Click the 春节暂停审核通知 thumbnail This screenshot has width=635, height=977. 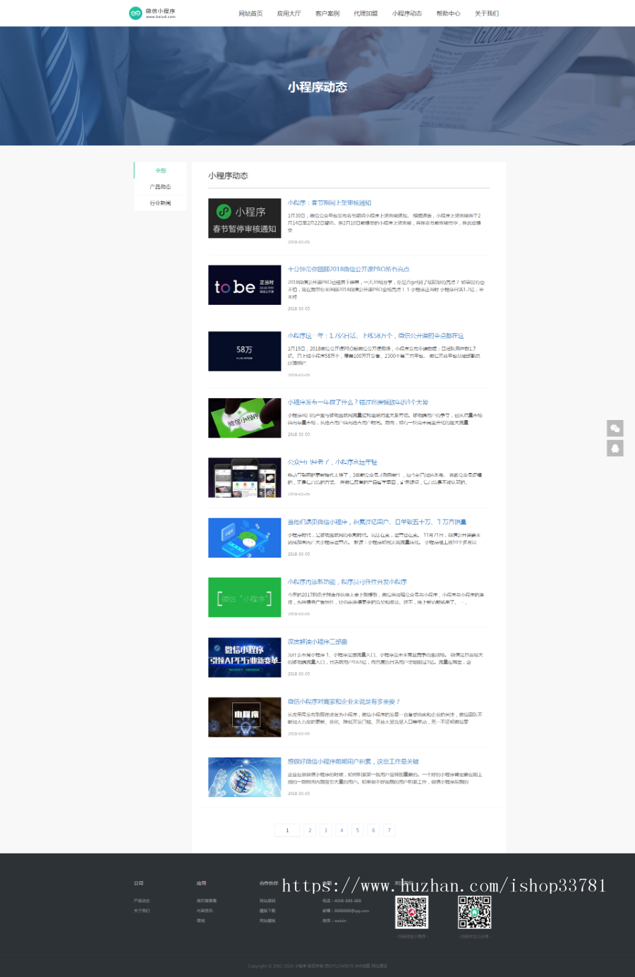(x=245, y=218)
